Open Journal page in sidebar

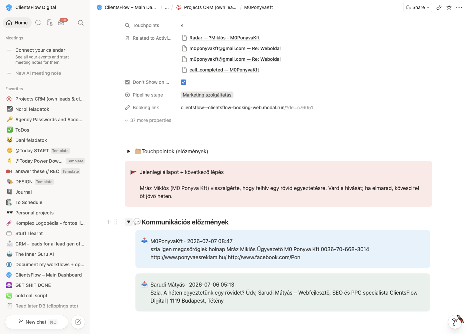tap(45, 192)
